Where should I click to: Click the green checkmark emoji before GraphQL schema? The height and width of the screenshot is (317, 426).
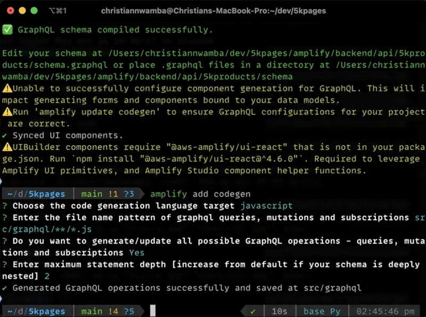click(7, 30)
